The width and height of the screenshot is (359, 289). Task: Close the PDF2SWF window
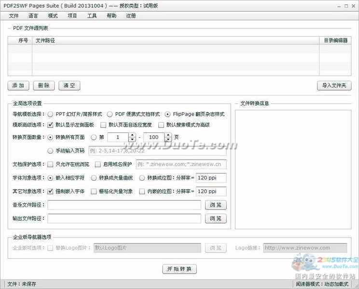[x=354, y=6]
